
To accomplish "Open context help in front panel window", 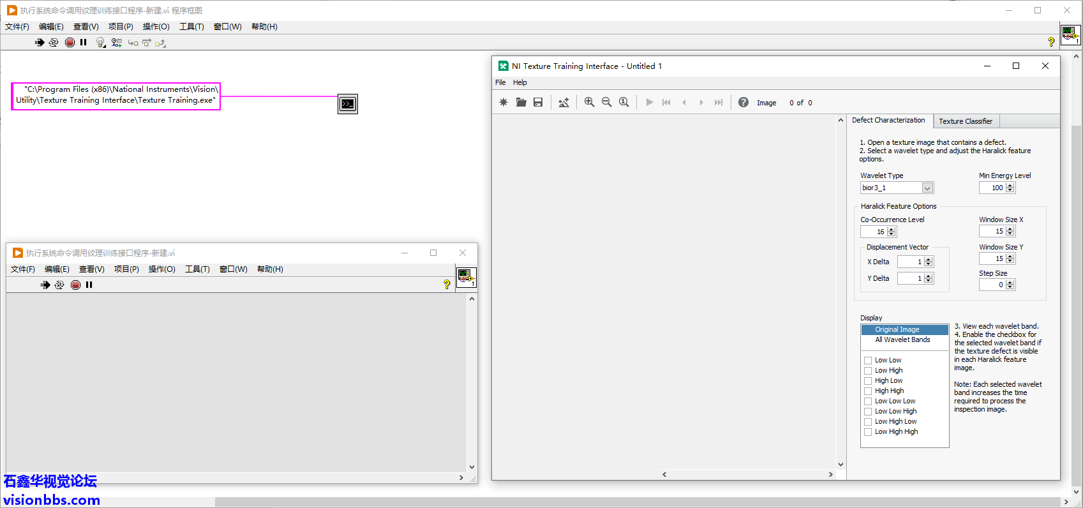I will [x=447, y=285].
